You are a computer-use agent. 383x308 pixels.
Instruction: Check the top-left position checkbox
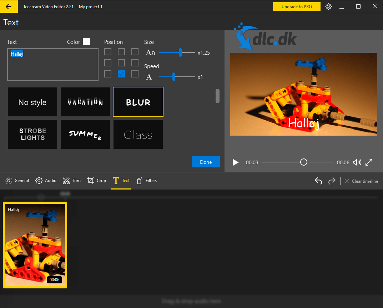pos(108,52)
